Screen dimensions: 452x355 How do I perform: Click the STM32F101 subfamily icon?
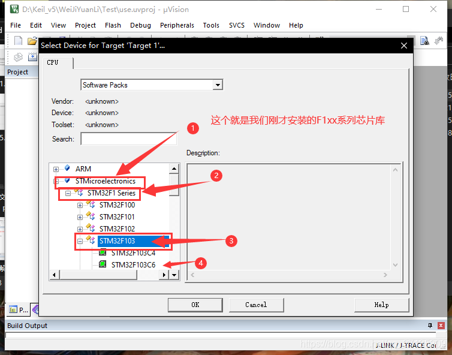click(x=91, y=216)
